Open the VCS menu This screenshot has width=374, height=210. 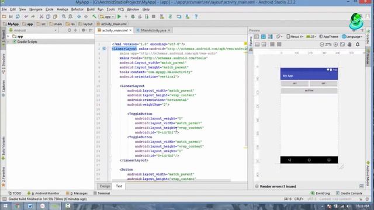point(121,9)
